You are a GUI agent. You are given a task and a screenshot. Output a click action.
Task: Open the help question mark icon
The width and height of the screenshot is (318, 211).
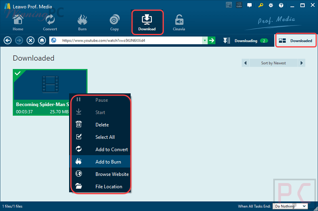(x=281, y=5)
